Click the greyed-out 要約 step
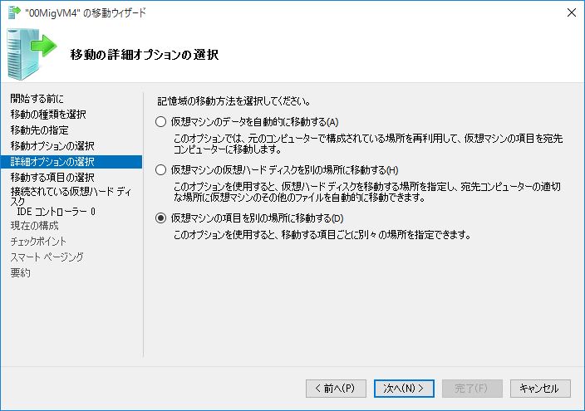This screenshot has height=411, width=585. (x=20, y=272)
